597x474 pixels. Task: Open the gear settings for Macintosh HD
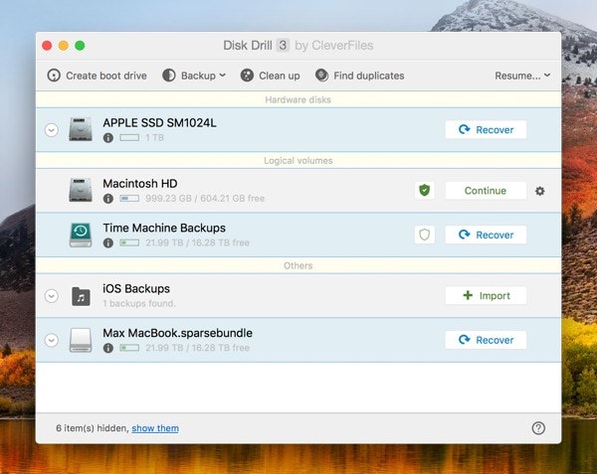540,191
